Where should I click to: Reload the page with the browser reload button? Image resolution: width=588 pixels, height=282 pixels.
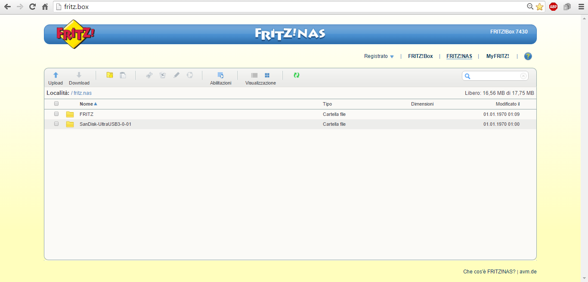(x=32, y=6)
